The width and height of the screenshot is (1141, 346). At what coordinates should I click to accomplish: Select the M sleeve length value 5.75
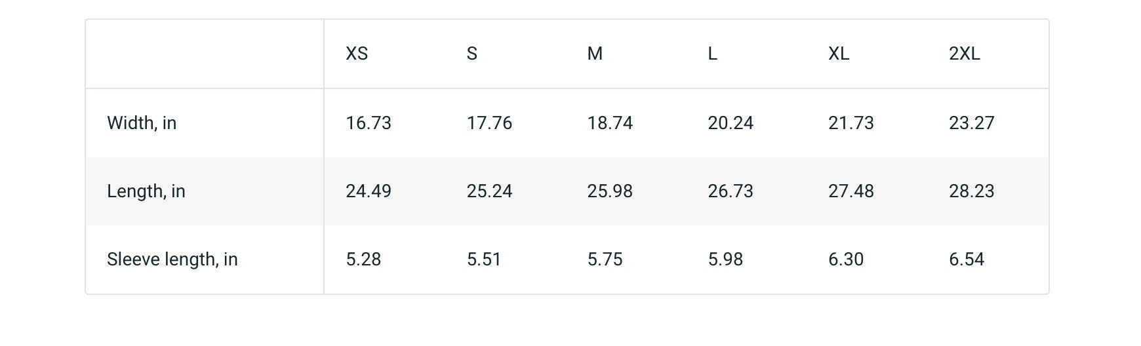pos(605,259)
